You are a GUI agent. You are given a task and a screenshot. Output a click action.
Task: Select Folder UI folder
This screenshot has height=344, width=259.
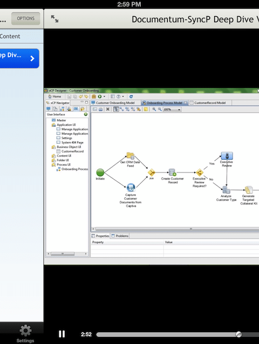(60, 160)
